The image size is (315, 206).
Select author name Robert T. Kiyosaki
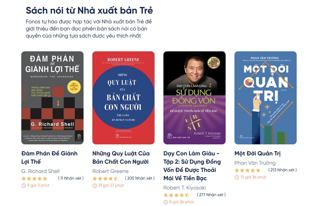click(185, 188)
